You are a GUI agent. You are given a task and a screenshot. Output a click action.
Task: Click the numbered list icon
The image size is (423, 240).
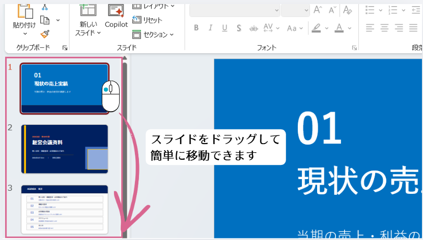393,10
